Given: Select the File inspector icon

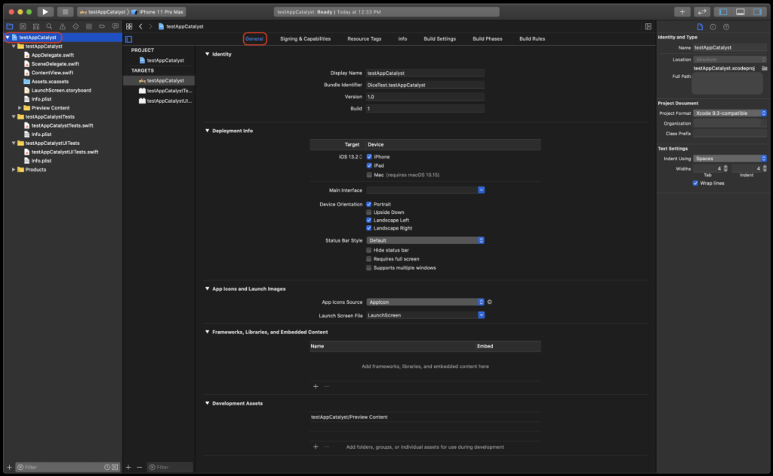Looking at the screenshot, I should click(700, 26).
